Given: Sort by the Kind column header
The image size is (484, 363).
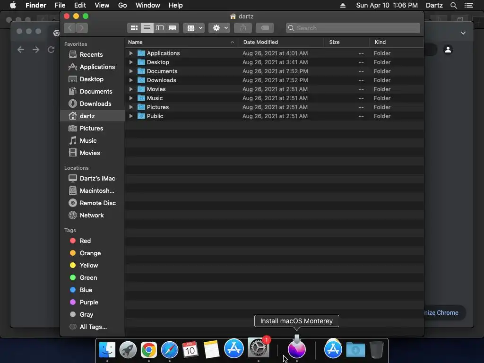Looking at the screenshot, I should point(397,42).
